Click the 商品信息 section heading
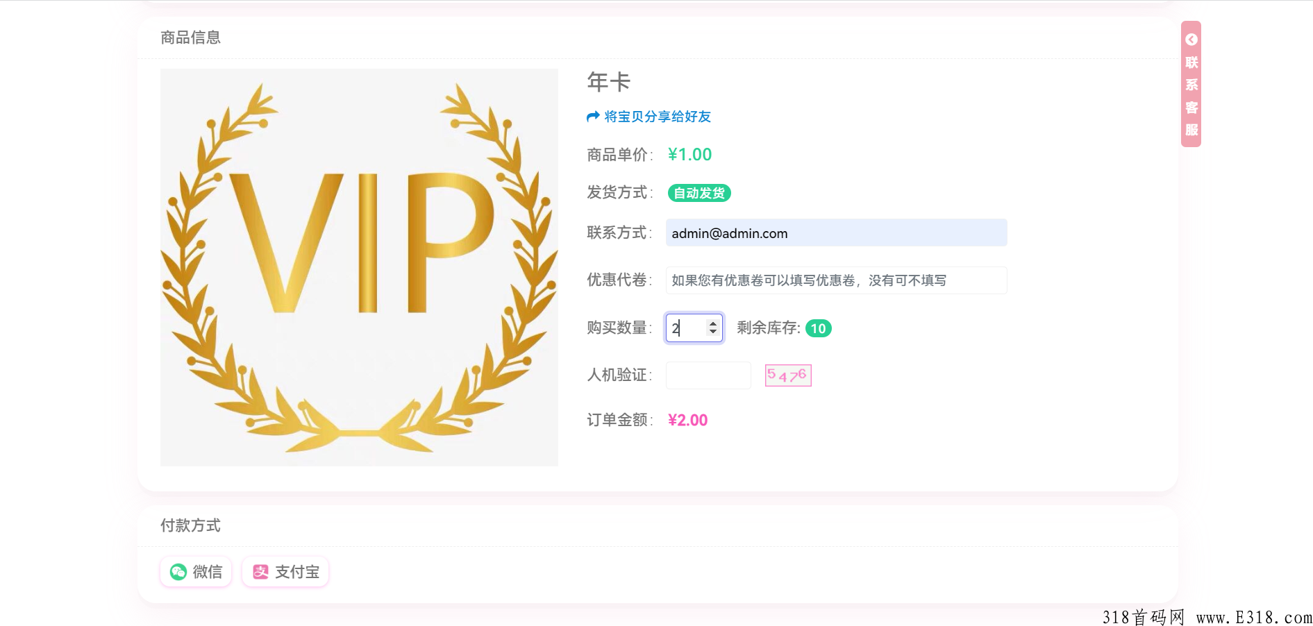Screen dimensions: 1313x626 pyautogui.click(x=190, y=37)
